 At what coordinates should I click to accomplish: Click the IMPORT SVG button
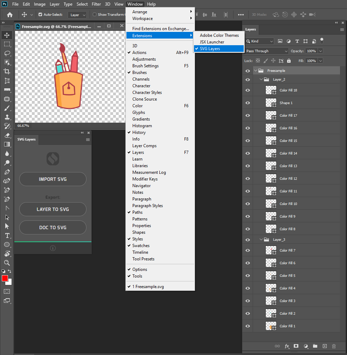(x=53, y=179)
